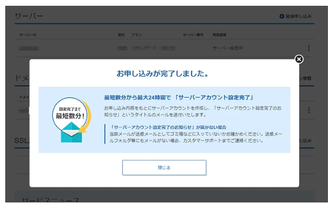Viewport: 330px width, 204px height.
Task: Click the サーバーID column header
Action: pyautogui.click(x=28, y=35)
